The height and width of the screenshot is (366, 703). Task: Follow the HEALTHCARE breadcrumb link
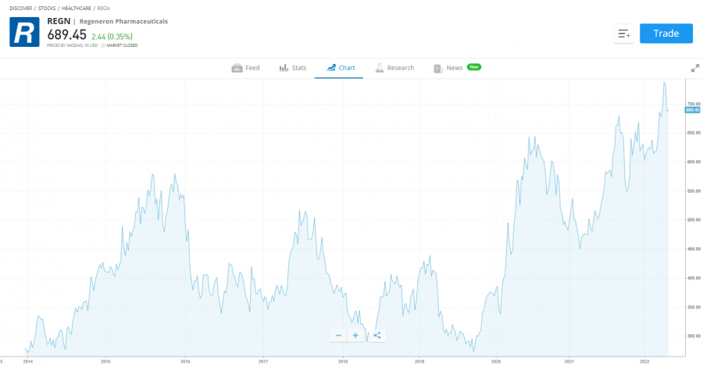[77, 8]
